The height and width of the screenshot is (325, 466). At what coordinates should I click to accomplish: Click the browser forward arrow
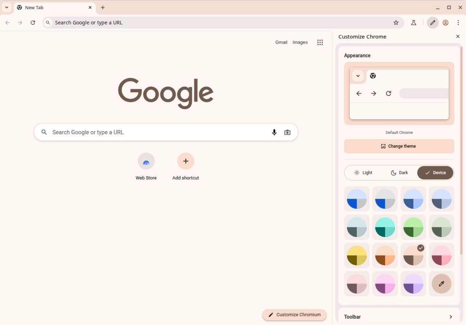tap(20, 23)
